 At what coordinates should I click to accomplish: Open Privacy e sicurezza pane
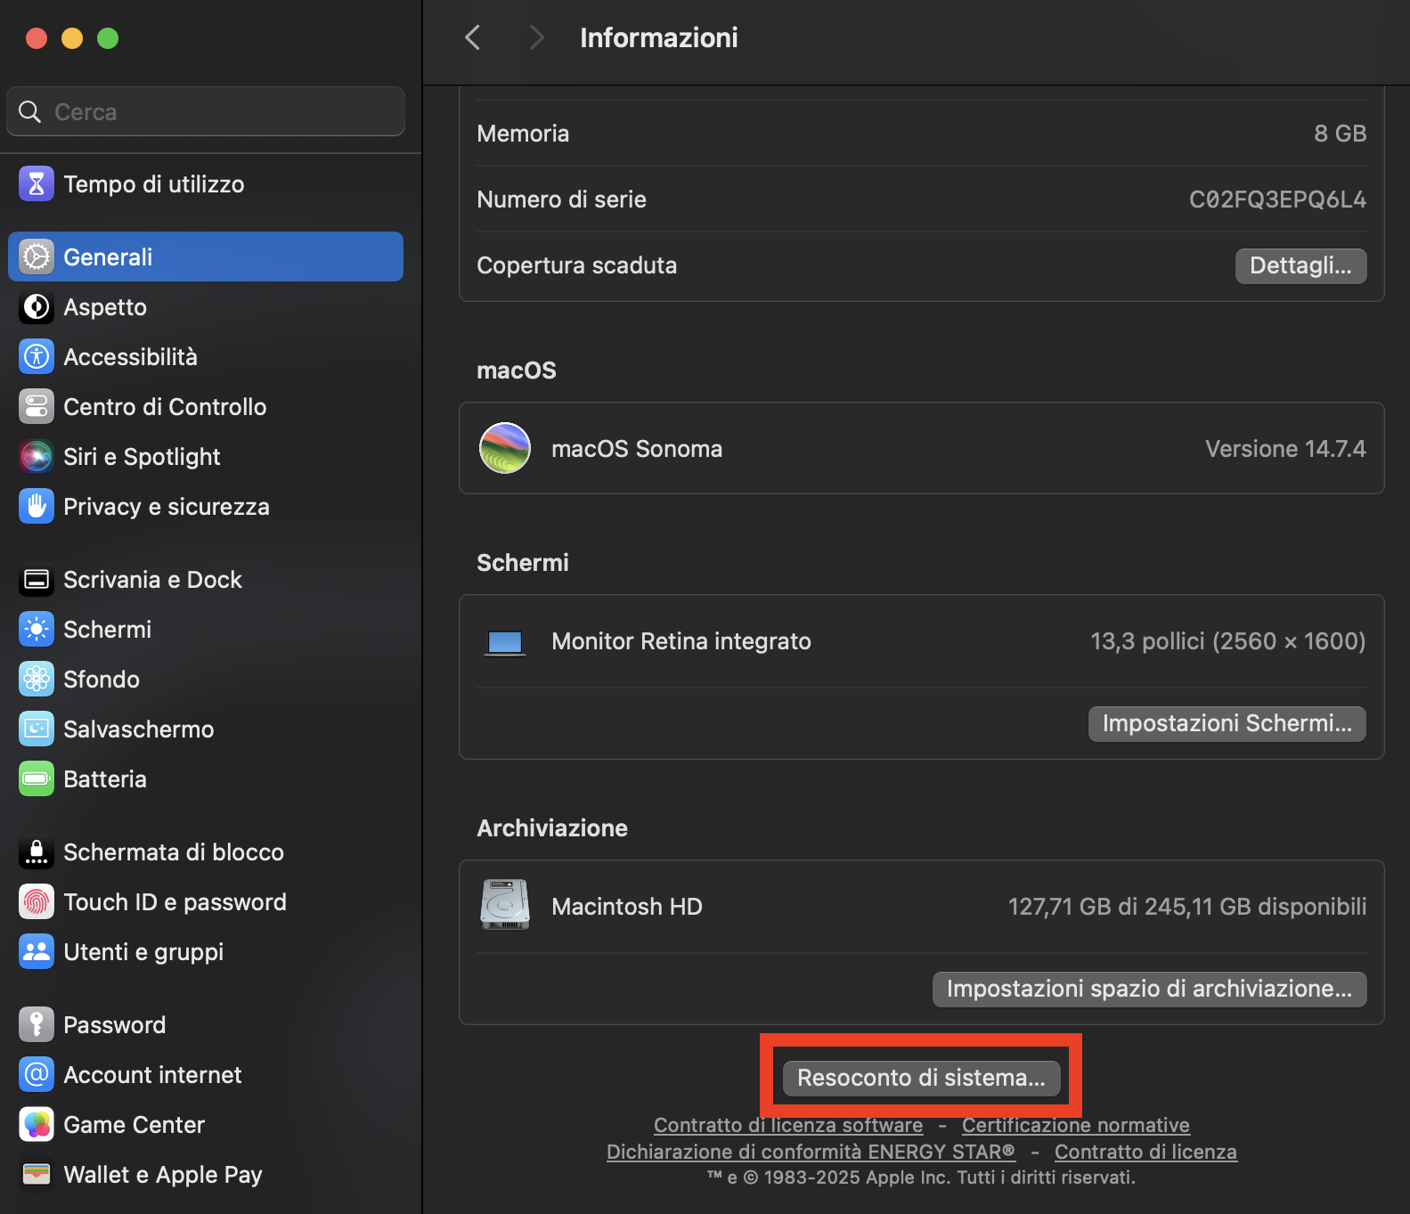pyautogui.click(x=206, y=507)
